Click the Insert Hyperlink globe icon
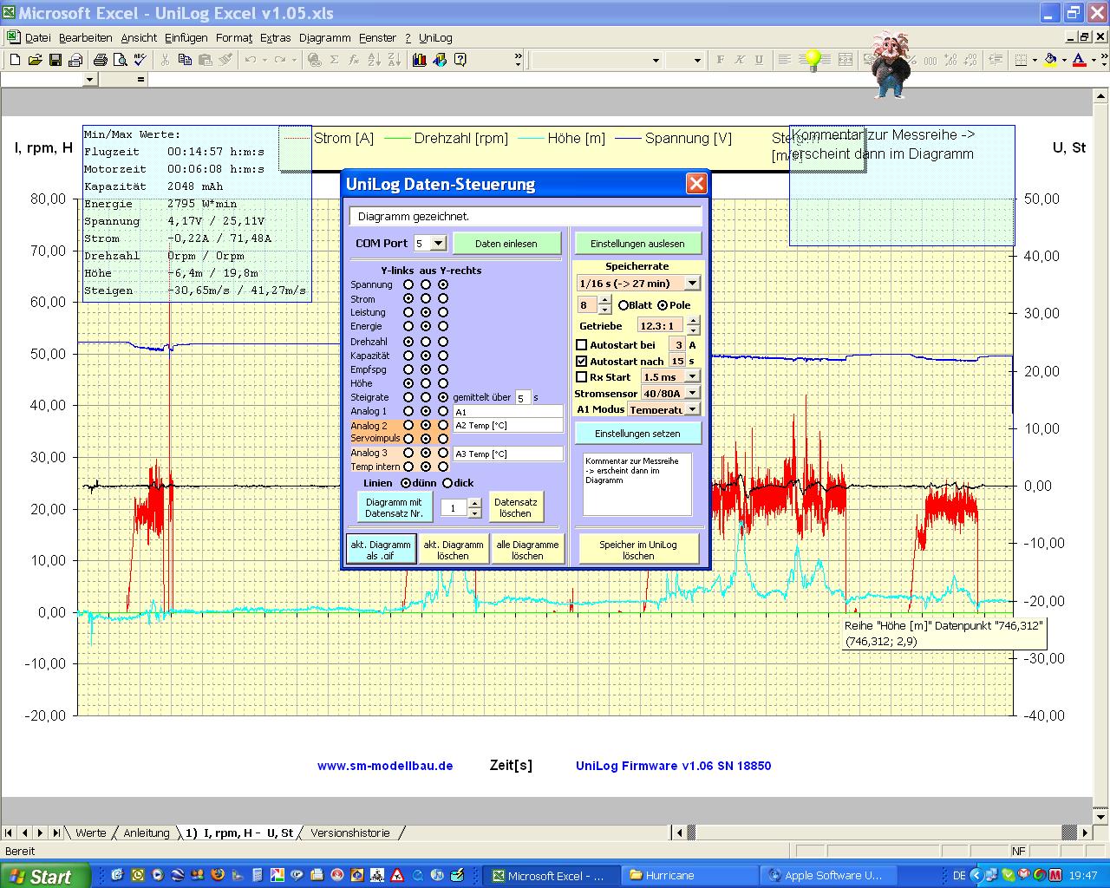Image resolution: width=1110 pixels, height=888 pixels. tap(314, 60)
